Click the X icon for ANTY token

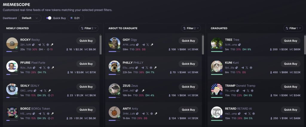click(x=147, y=114)
